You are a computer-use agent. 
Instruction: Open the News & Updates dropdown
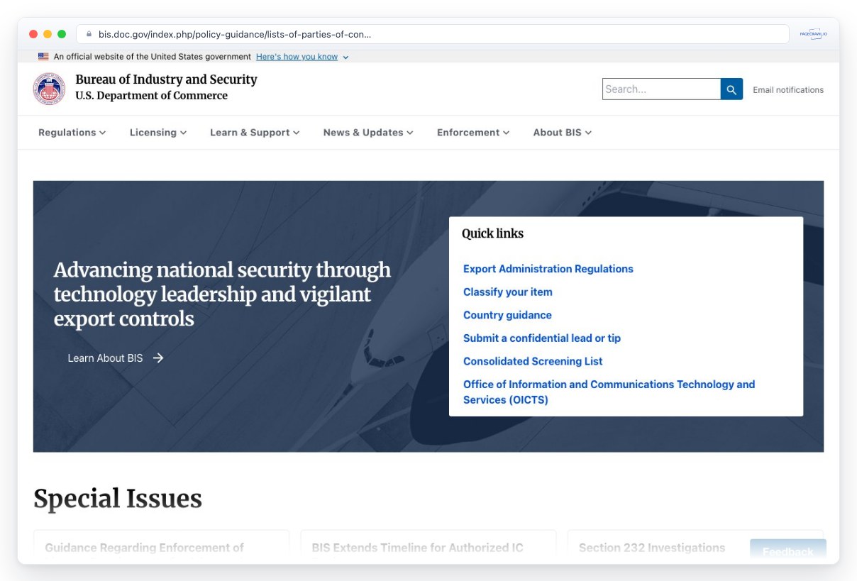click(x=368, y=133)
